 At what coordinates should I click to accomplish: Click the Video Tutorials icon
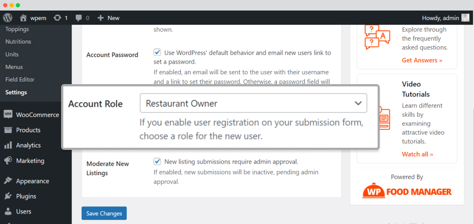384,118
